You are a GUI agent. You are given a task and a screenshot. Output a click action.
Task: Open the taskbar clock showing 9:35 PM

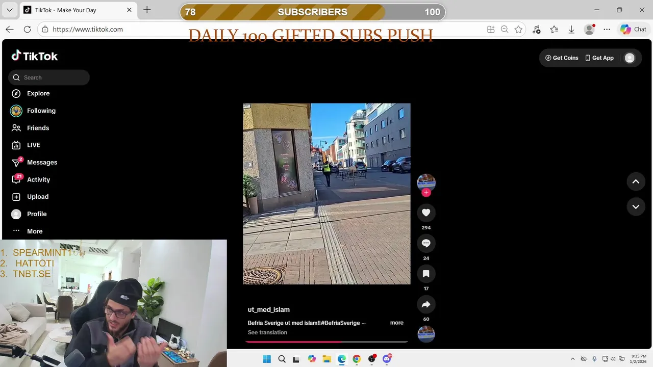(639, 359)
